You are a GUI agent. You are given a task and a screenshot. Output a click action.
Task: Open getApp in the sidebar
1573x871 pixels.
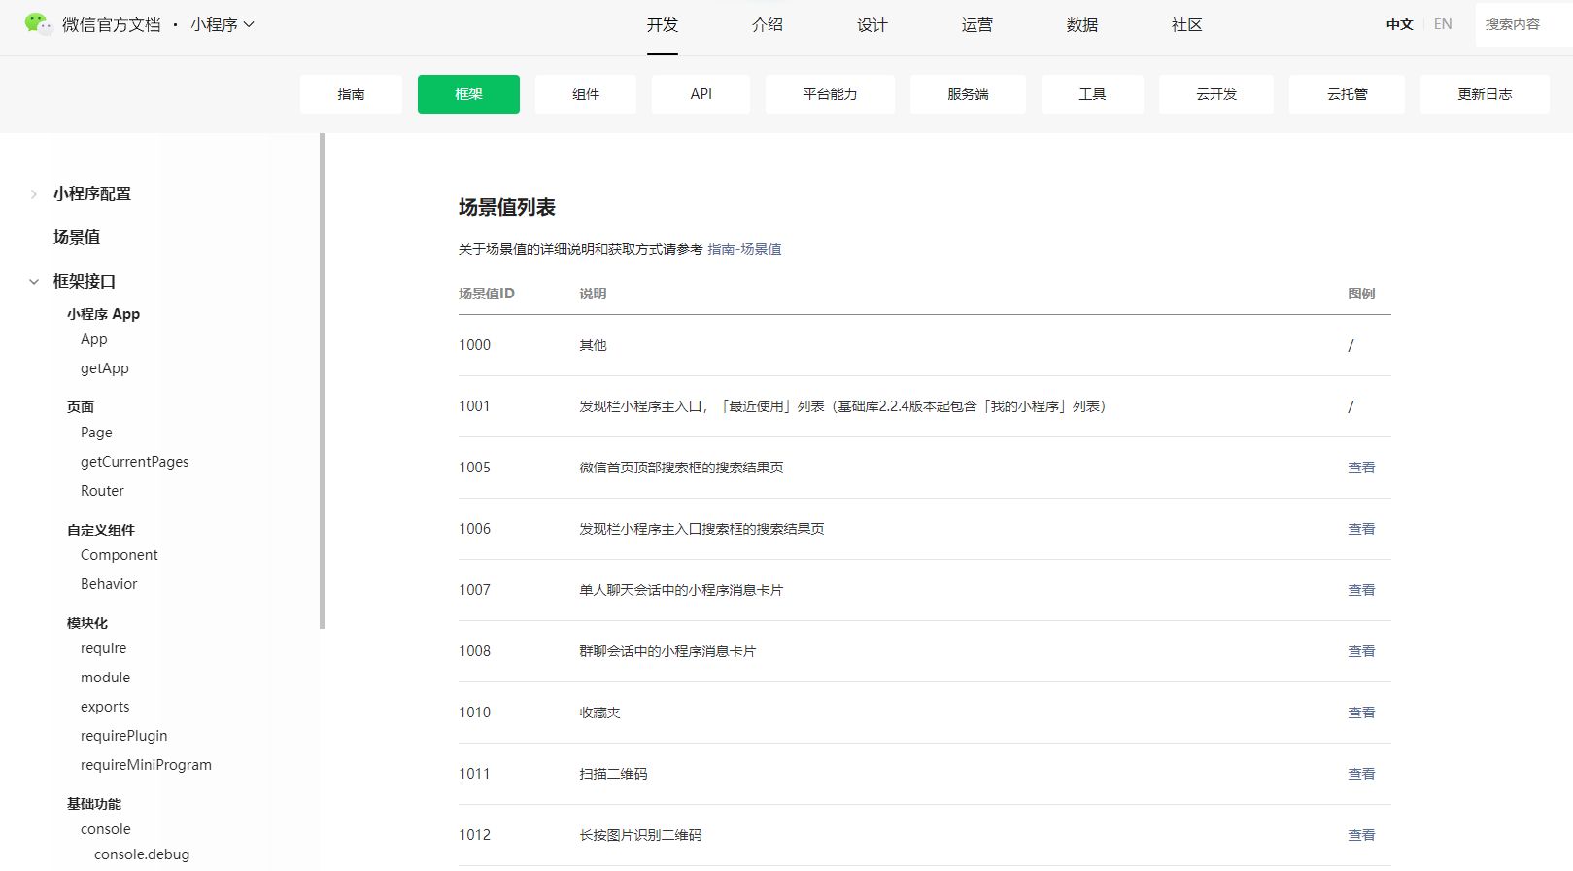coord(105,368)
